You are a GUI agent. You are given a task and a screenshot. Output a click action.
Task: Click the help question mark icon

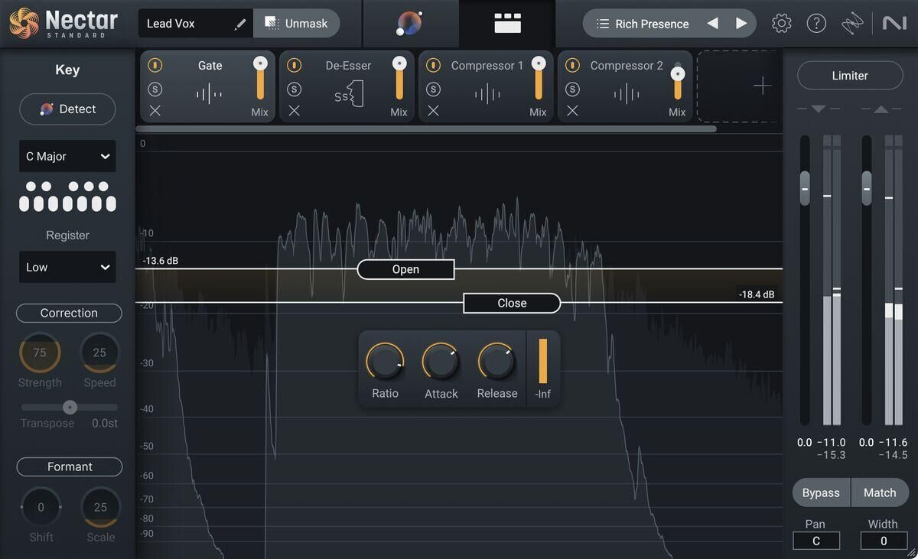(816, 24)
